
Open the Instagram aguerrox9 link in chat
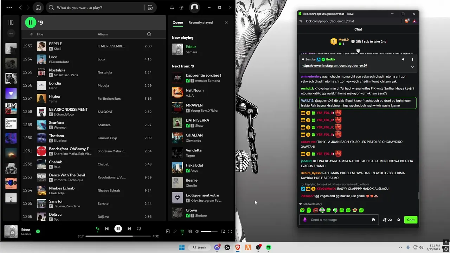coord(334,66)
